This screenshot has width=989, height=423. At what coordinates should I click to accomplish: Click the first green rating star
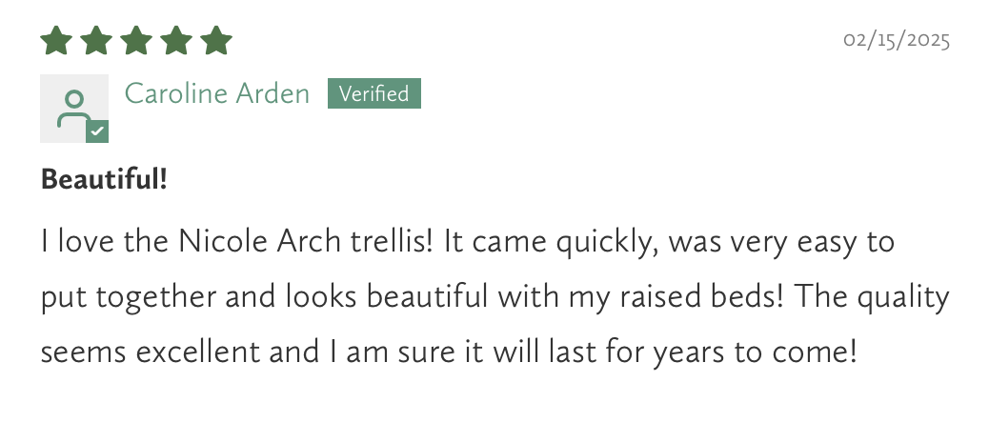click(x=56, y=41)
